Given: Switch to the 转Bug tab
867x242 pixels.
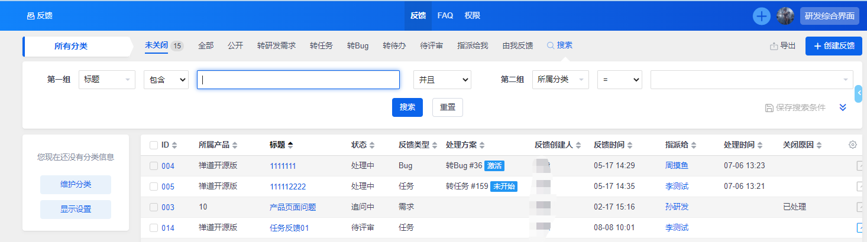Looking at the screenshot, I should click(358, 45).
